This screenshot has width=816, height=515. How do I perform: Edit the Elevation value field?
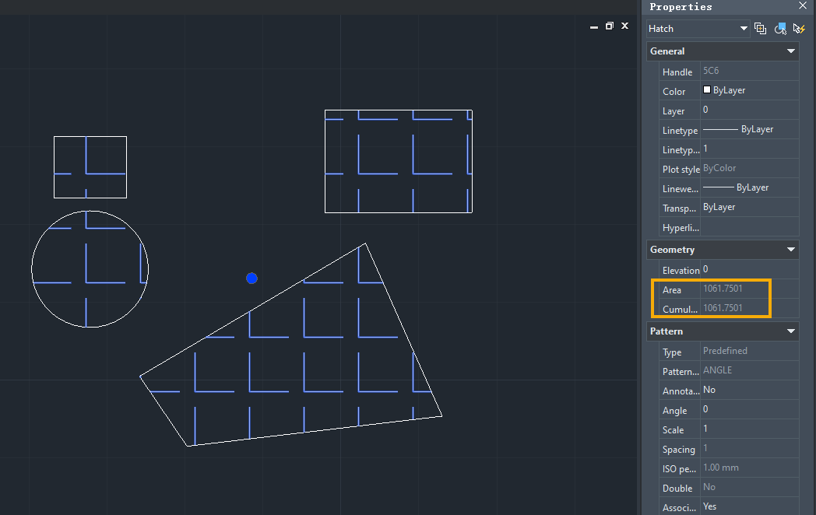coord(749,269)
